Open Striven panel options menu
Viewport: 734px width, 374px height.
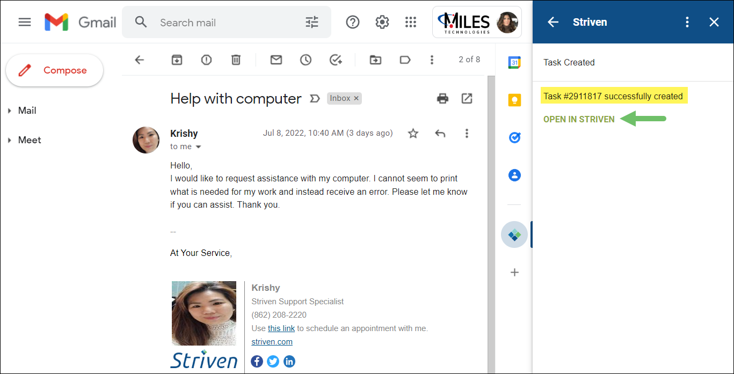pyautogui.click(x=687, y=22)
